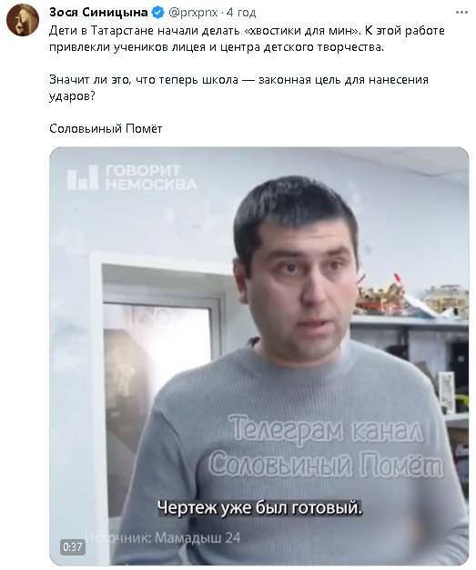Screen dimensions: 476x570
Task: Click the Говорит НеМосква bar-chart logo
Action: click(x=83, y=177)
